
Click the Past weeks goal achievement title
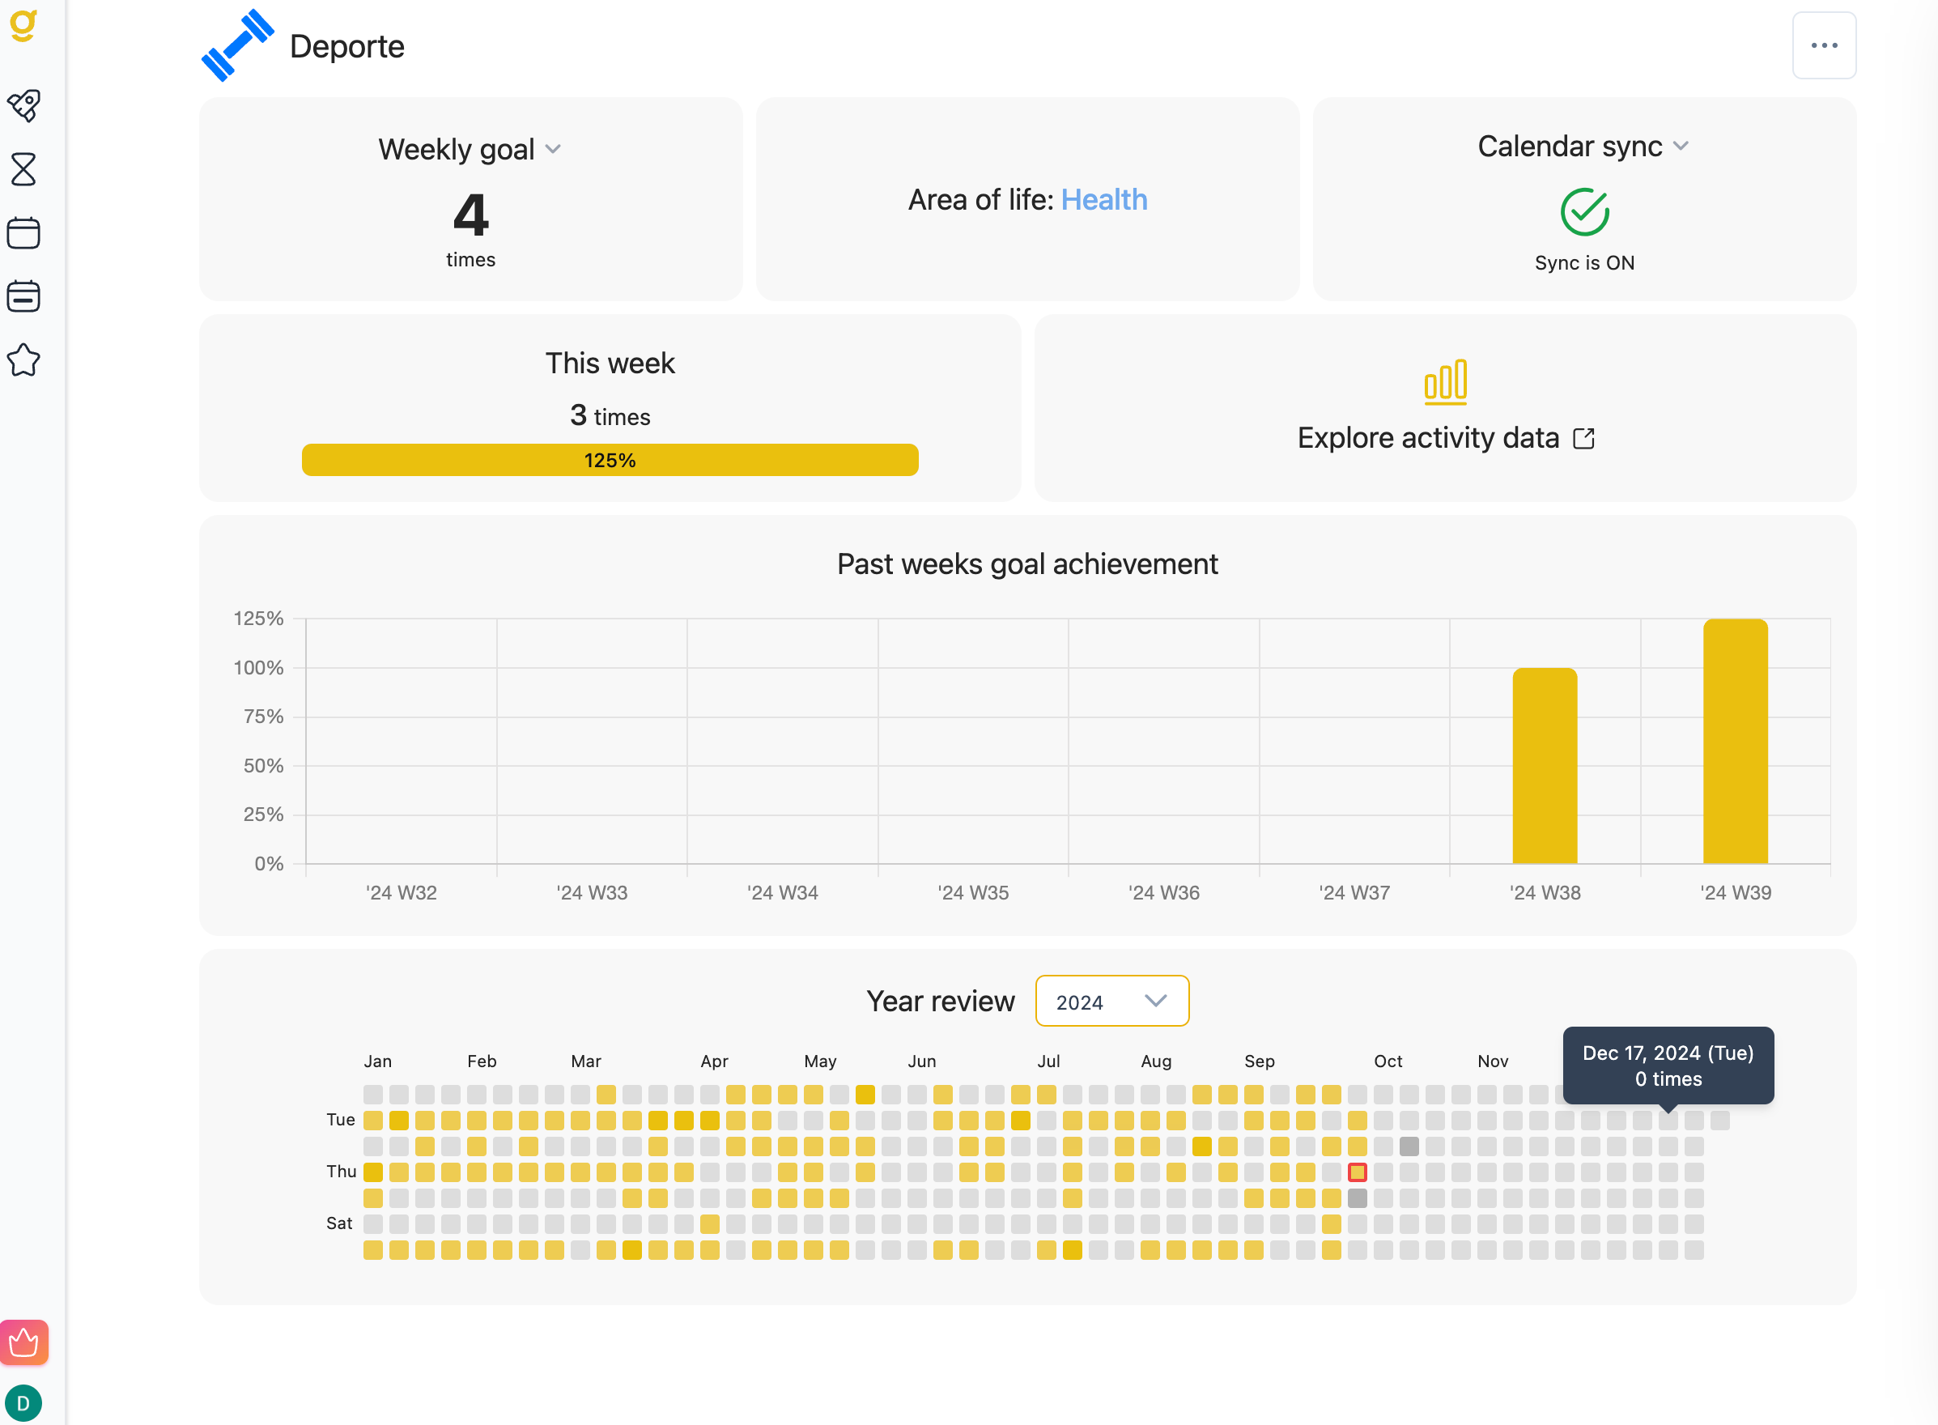coord(1027,564)
